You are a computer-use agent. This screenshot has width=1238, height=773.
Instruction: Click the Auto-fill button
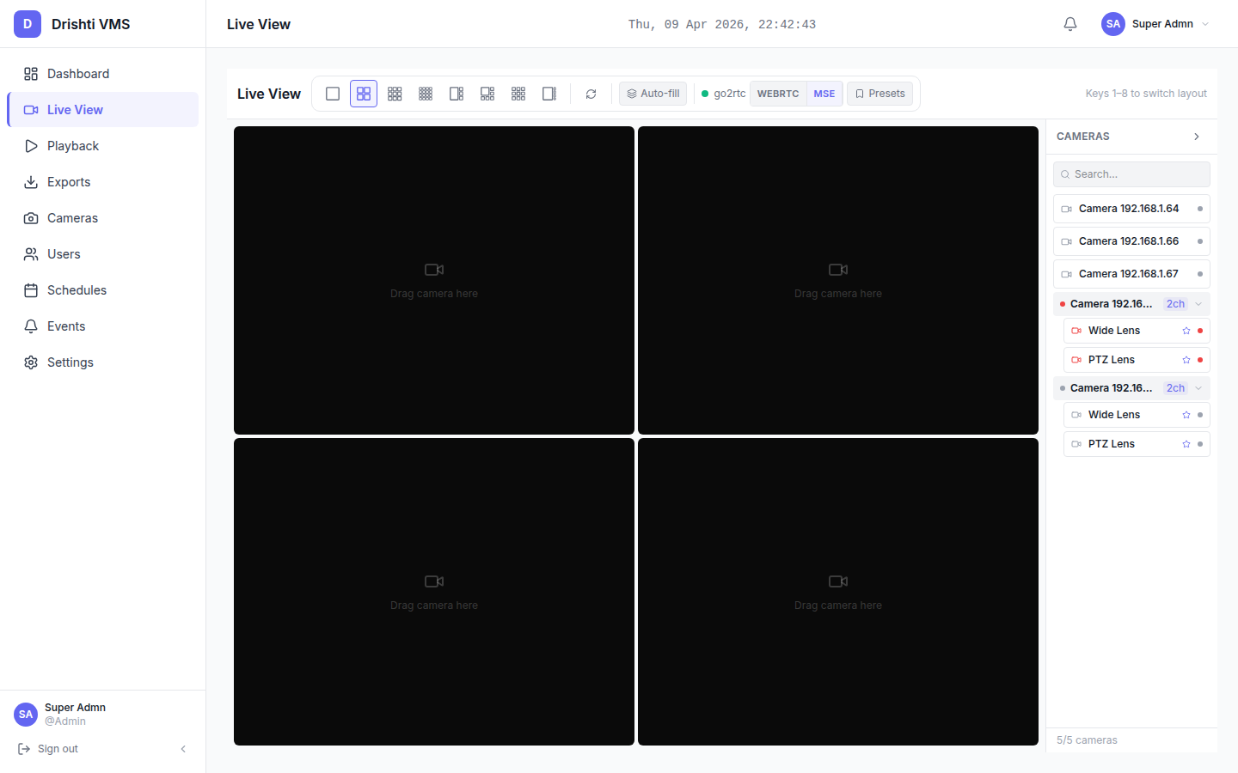tap(653, 93)
